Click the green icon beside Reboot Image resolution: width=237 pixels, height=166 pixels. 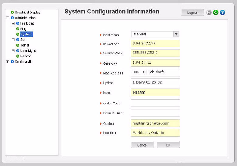(18, 56)
